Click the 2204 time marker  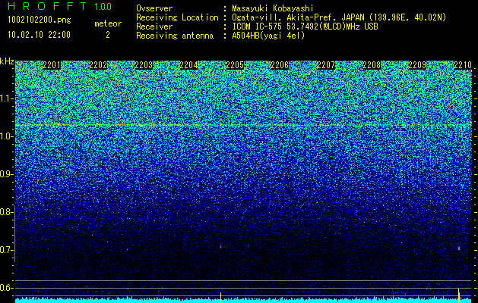[x=188, y=65]
